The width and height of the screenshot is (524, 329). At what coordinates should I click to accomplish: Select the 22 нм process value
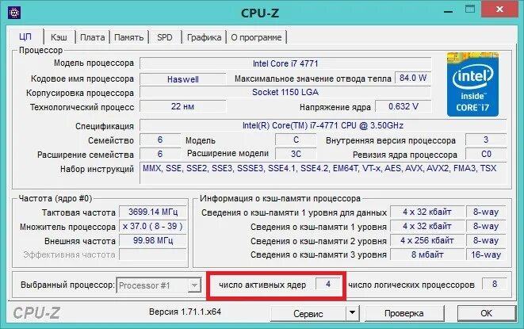pos(183,107)
